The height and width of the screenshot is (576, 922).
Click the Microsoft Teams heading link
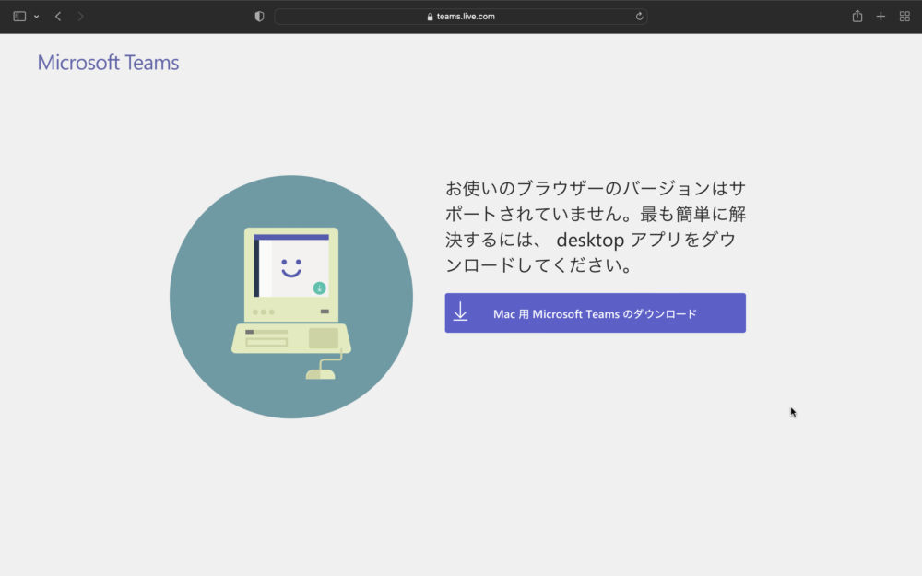coord(108,62)
